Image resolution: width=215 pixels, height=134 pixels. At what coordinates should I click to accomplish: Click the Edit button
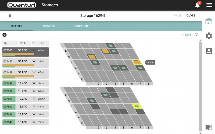186,35
